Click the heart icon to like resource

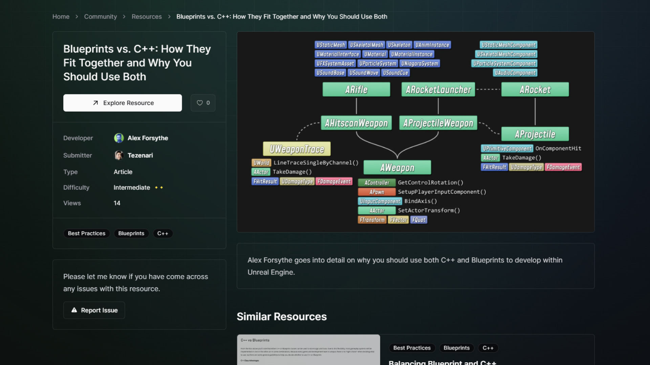200,103
